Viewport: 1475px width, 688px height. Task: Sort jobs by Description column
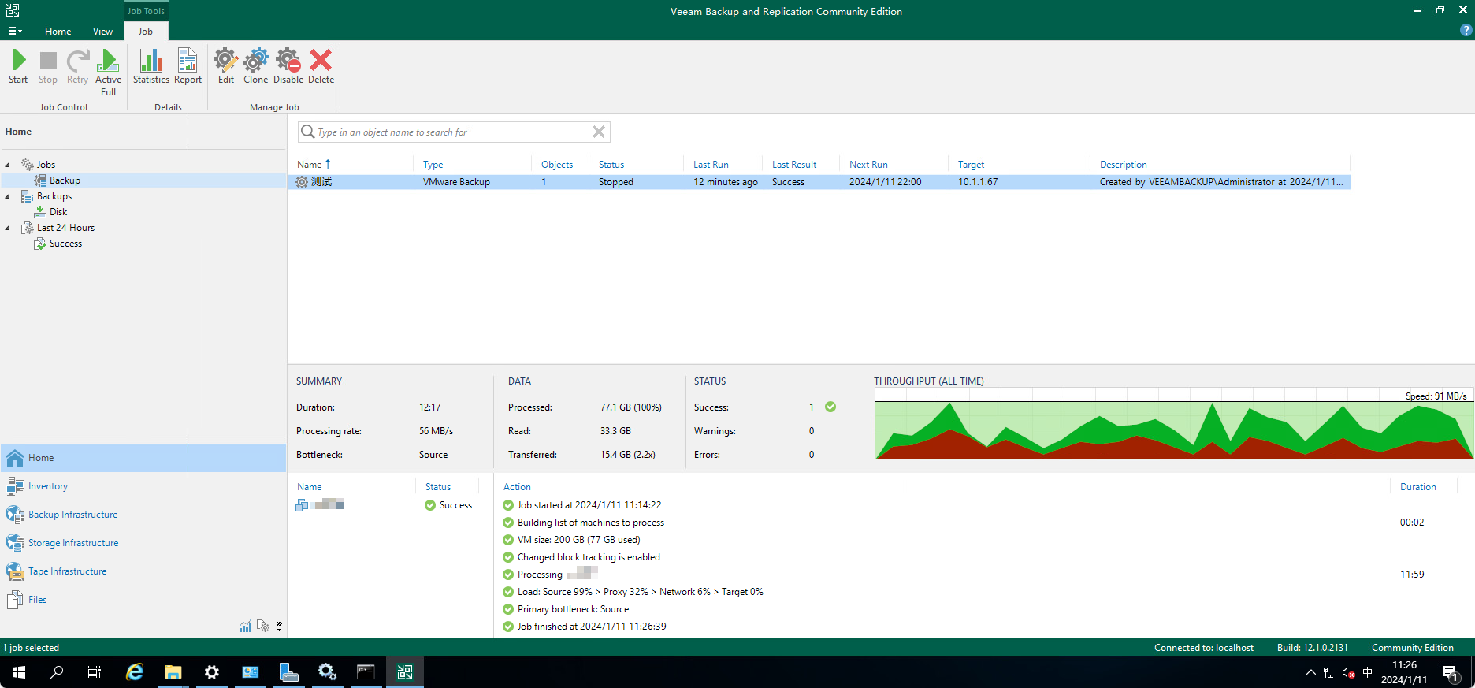(x=1123, y=165)
